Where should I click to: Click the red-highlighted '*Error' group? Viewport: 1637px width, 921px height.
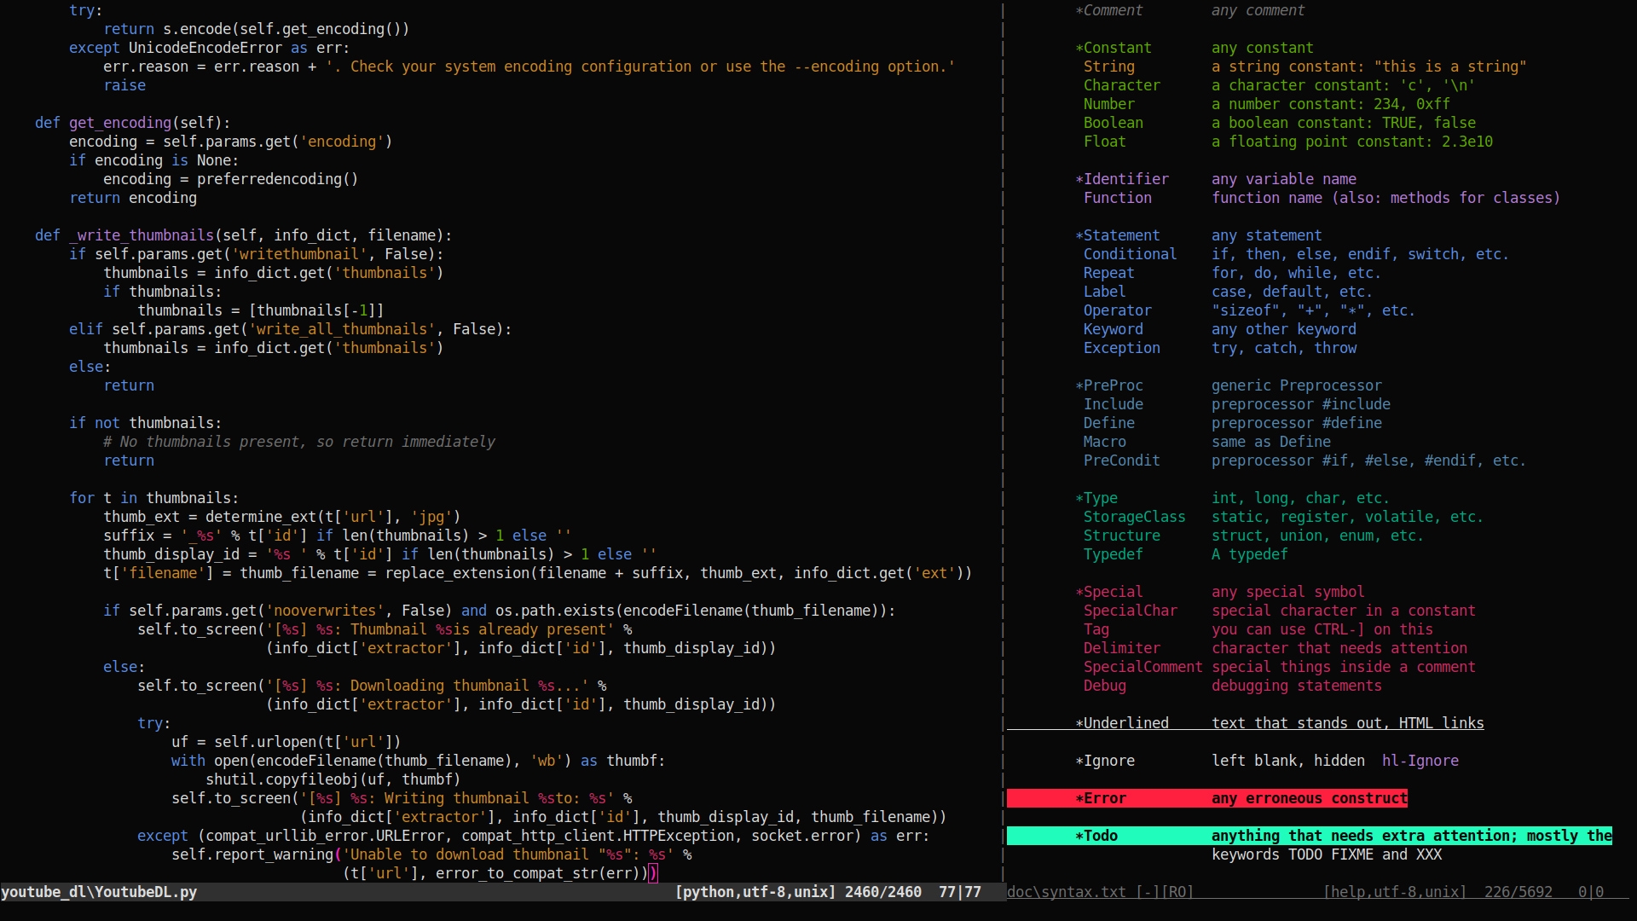(x=1100, y=798)
